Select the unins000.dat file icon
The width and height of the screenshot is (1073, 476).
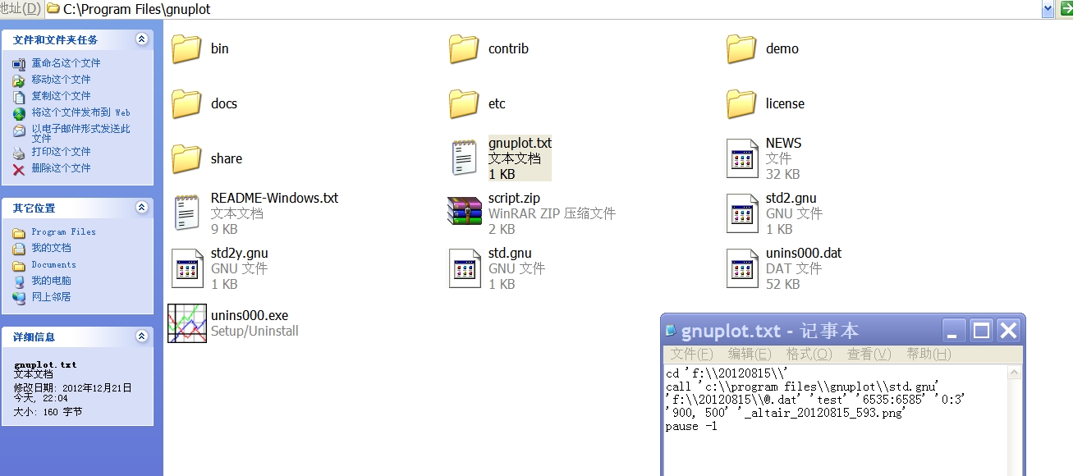[741, 268]
